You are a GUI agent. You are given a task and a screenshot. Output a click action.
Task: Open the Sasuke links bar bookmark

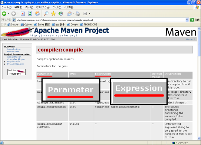[13, 24]
